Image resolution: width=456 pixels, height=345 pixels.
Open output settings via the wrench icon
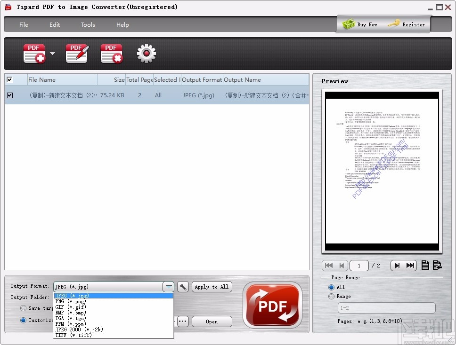pyautogui.click(x=183, y=286)
